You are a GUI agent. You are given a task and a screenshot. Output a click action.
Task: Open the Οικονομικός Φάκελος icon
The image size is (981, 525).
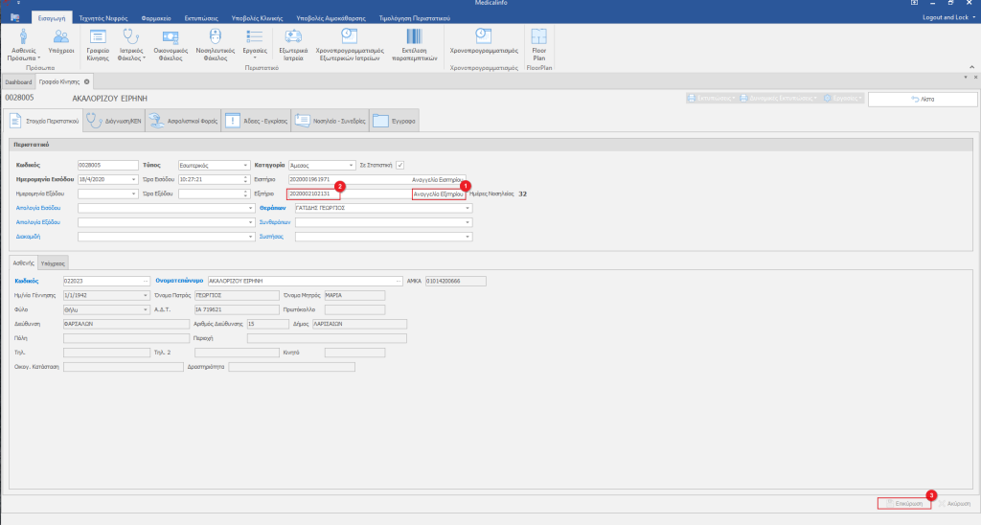[170, 37]
